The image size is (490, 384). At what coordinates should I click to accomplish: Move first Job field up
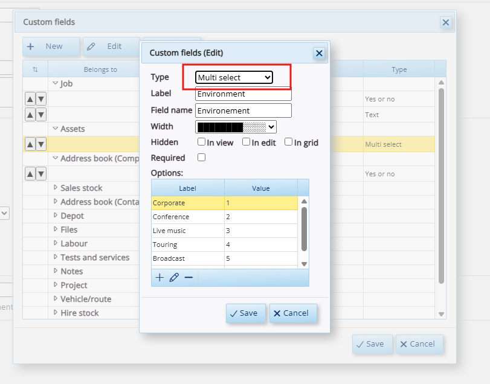pyautogui.click(x=30, y=99)
